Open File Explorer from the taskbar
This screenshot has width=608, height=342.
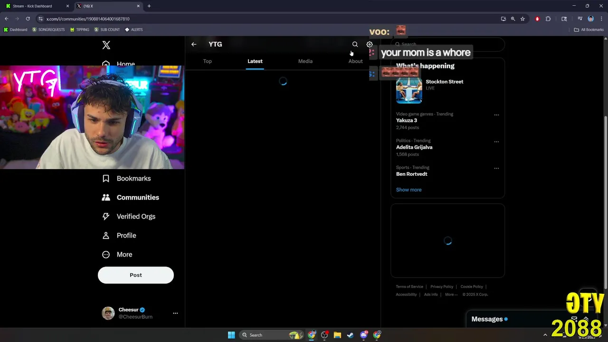(337, 335)
